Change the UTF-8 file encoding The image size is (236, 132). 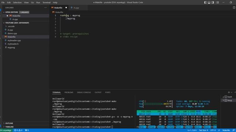(x=213, y=131)
